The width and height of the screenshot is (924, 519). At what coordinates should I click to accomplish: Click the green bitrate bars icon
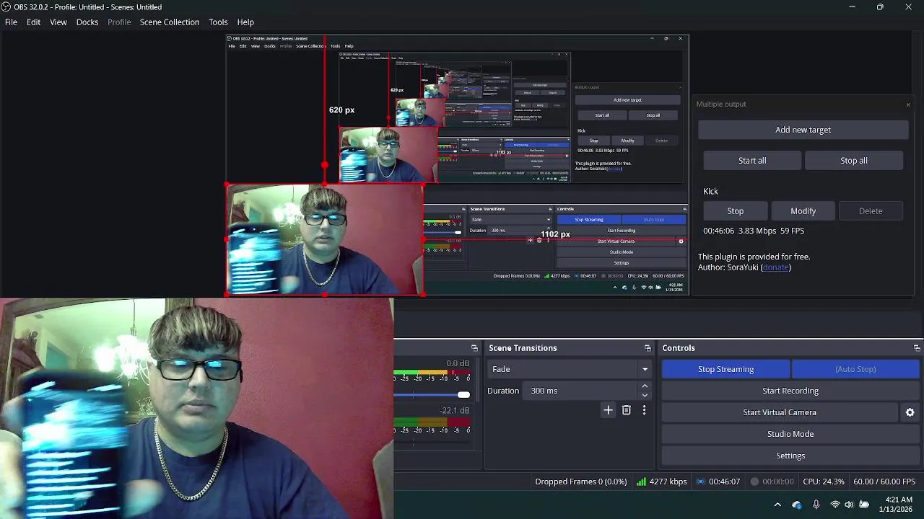(641, 482)
